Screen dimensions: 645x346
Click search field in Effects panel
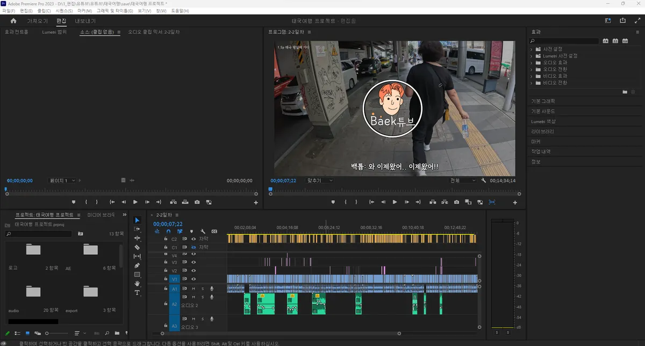(564, 41)
